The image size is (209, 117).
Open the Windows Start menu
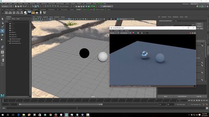[3, 115]
